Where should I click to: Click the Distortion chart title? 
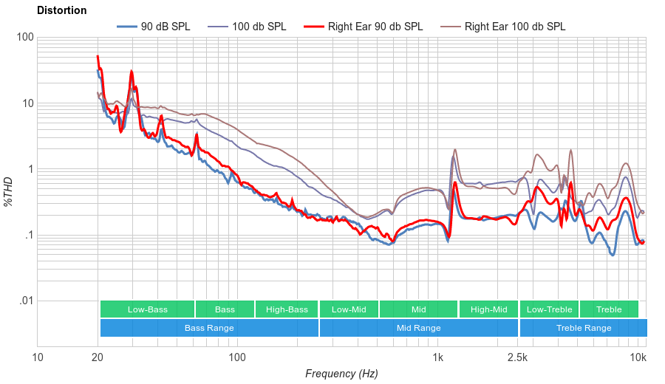pos(61,10)
